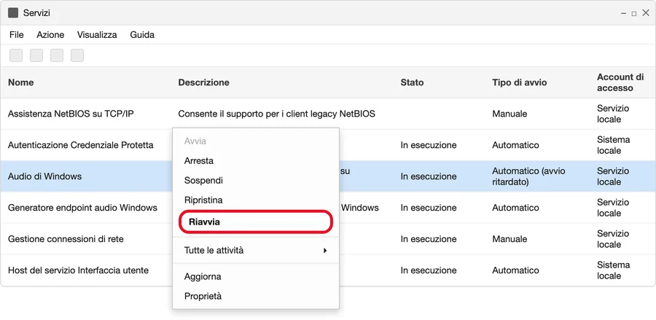This screenshot has height=320, width=656.
Task: Click In esecuzione status for Autenticazione Credenziale Protetta
Action: [x=429, y=145]
